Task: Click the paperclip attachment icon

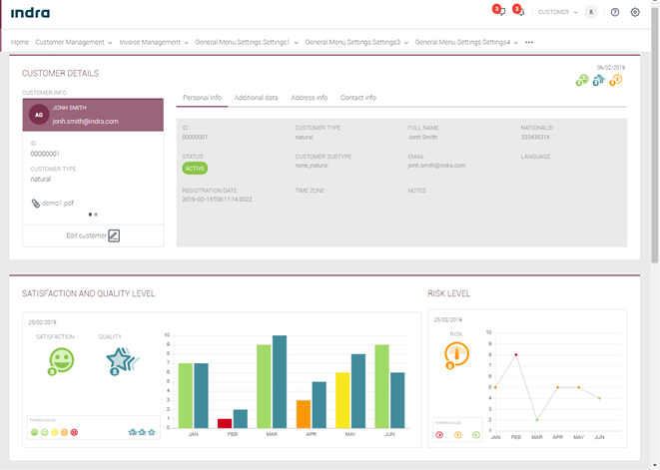Action: pyautogui.click(x=35, y=204)
